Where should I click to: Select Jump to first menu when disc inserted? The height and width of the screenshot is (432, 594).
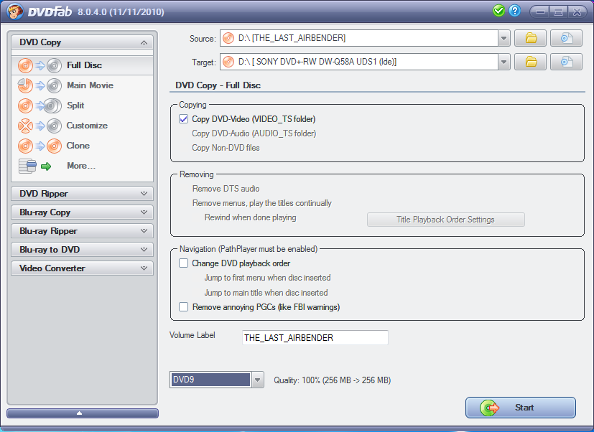267,278
